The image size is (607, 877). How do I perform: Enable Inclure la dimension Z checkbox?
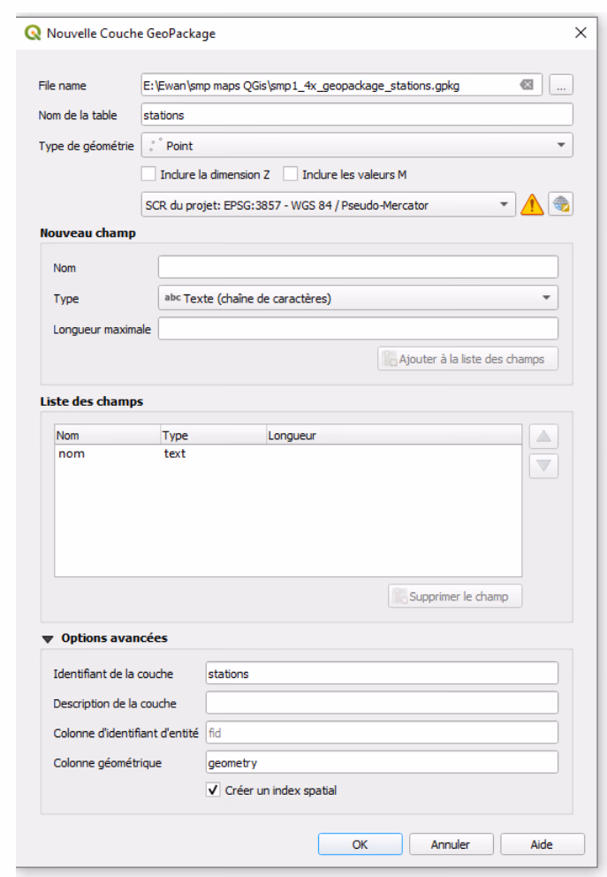(149, 175)
